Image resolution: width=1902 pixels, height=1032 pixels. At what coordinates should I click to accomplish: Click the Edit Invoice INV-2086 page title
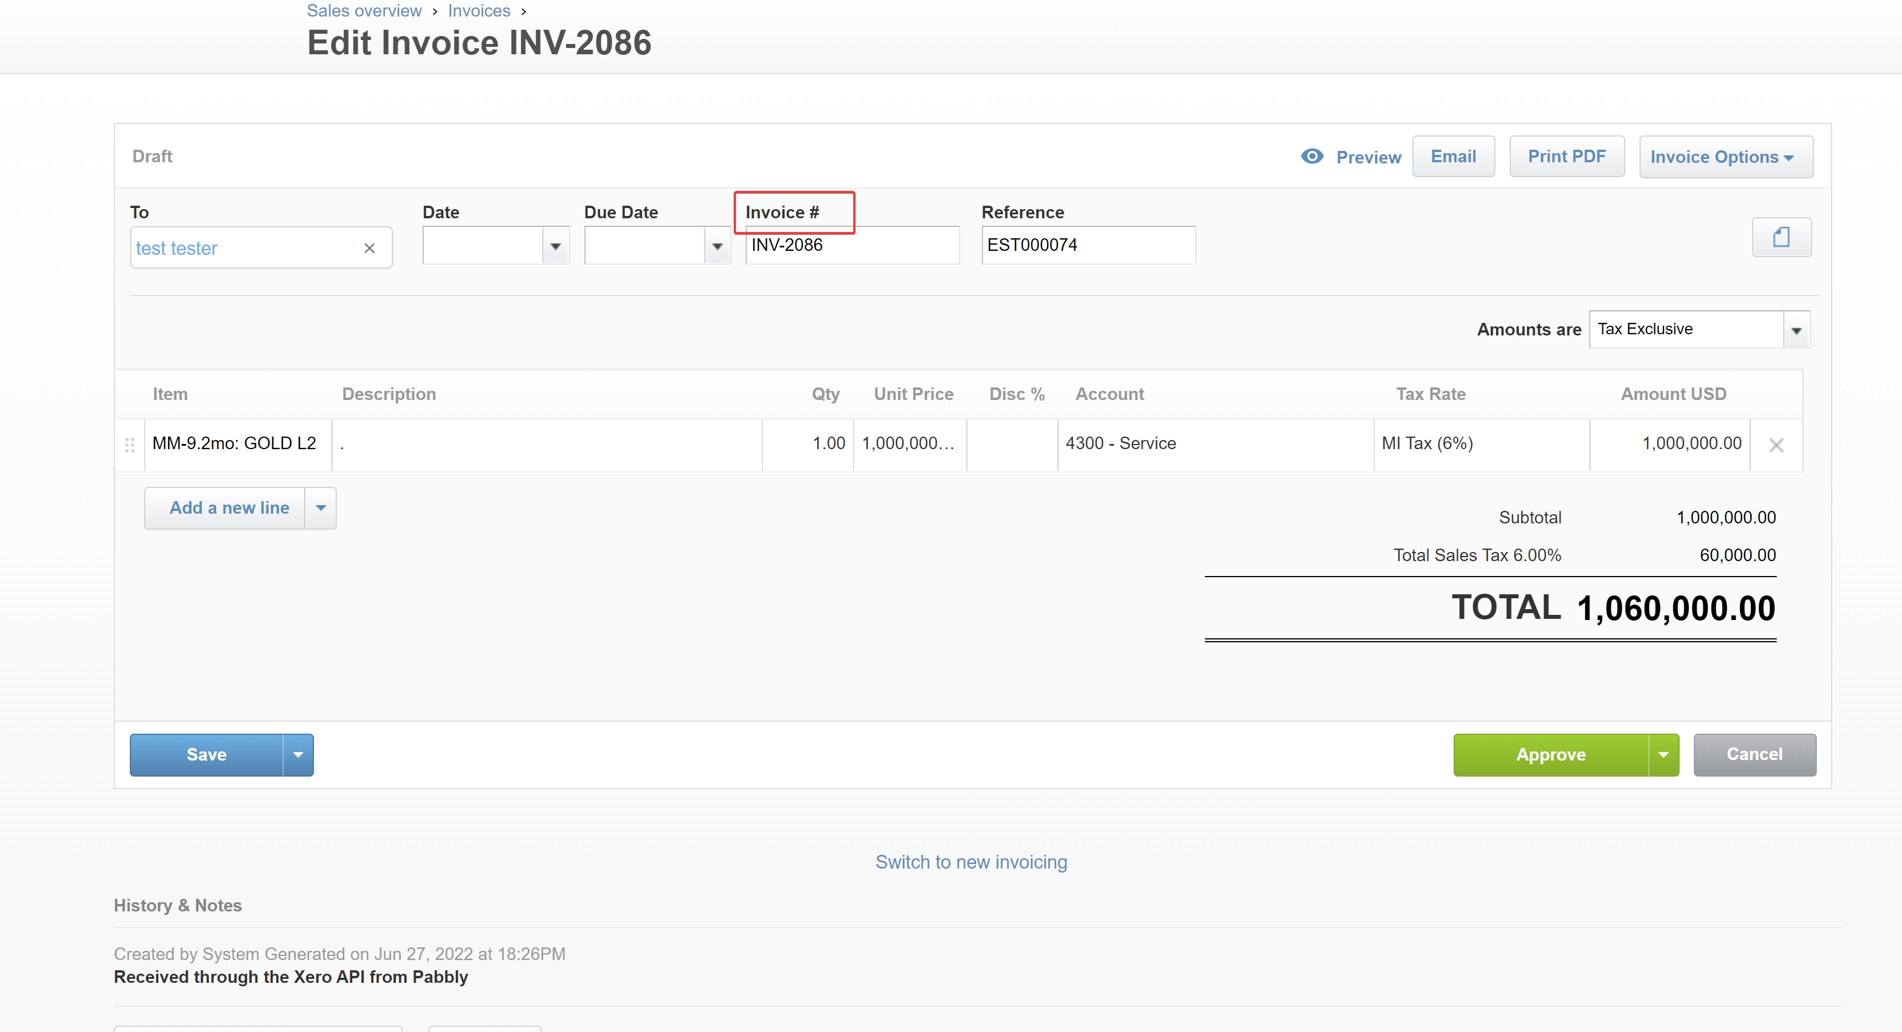tap(479, 43)
